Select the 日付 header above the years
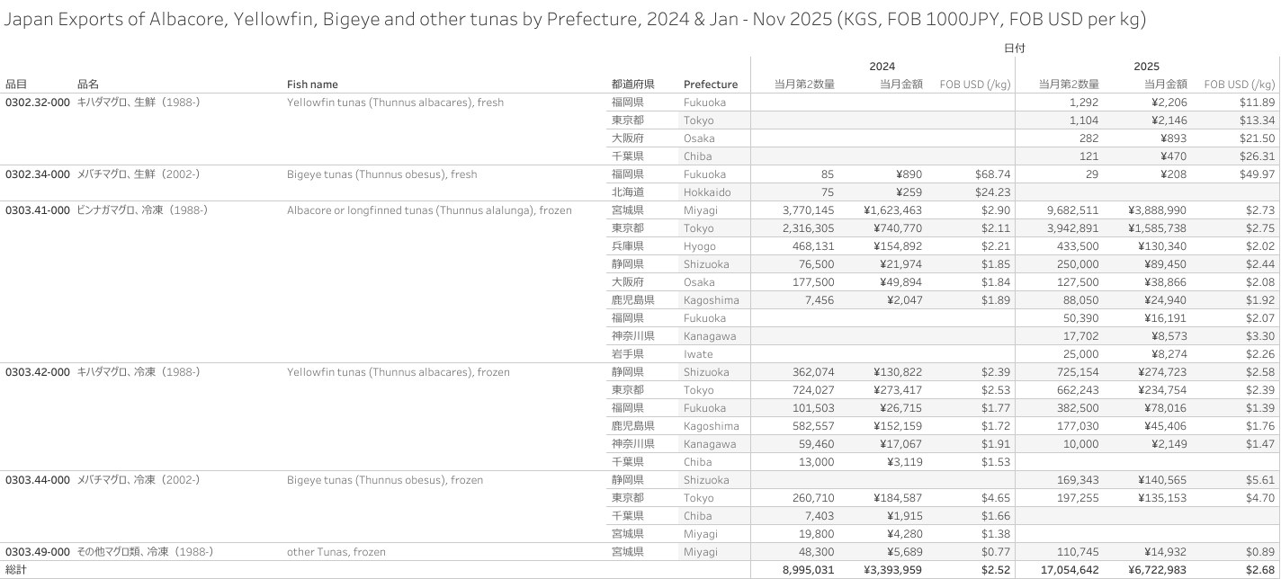 click(1014, 49)
